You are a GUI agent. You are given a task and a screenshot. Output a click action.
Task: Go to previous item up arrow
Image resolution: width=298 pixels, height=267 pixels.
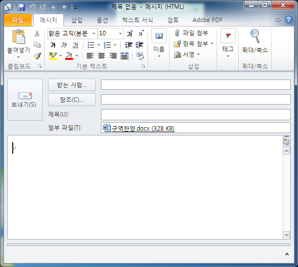click(x=54, y=7)
